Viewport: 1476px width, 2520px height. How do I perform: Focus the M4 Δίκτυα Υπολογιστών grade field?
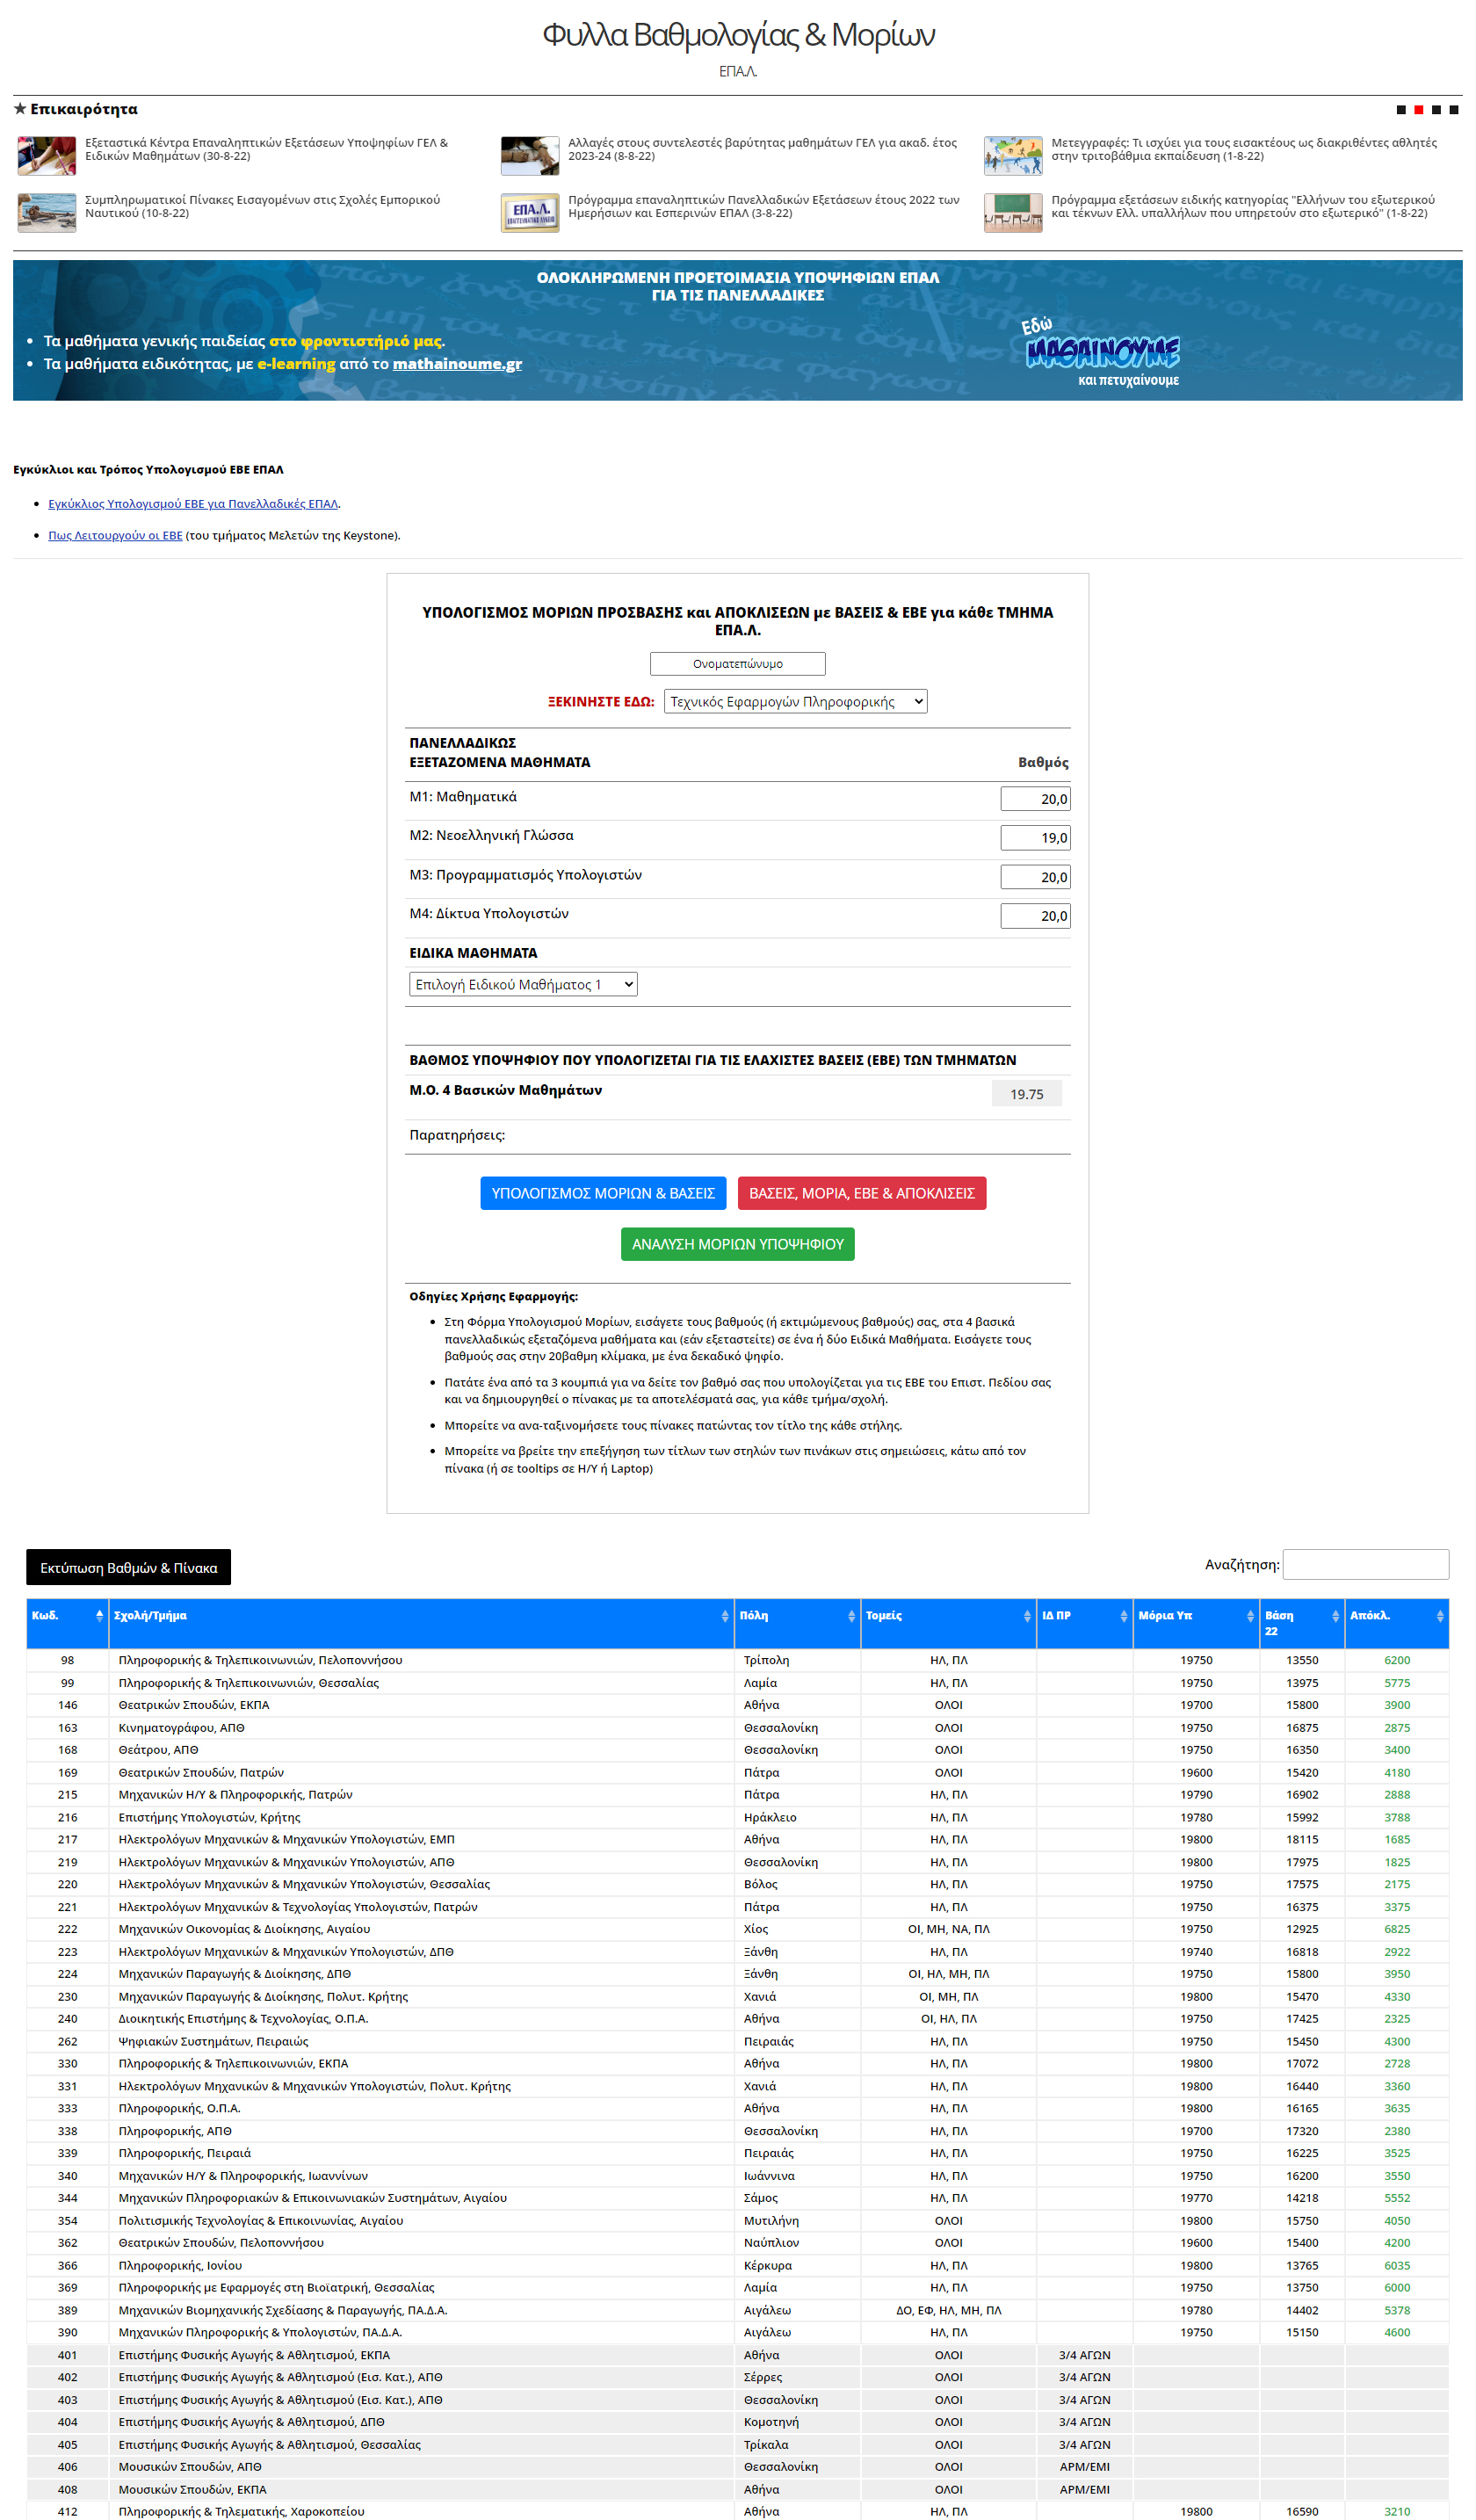(1035, 916)
